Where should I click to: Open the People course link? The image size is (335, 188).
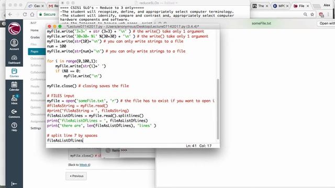tap(35, 86)
